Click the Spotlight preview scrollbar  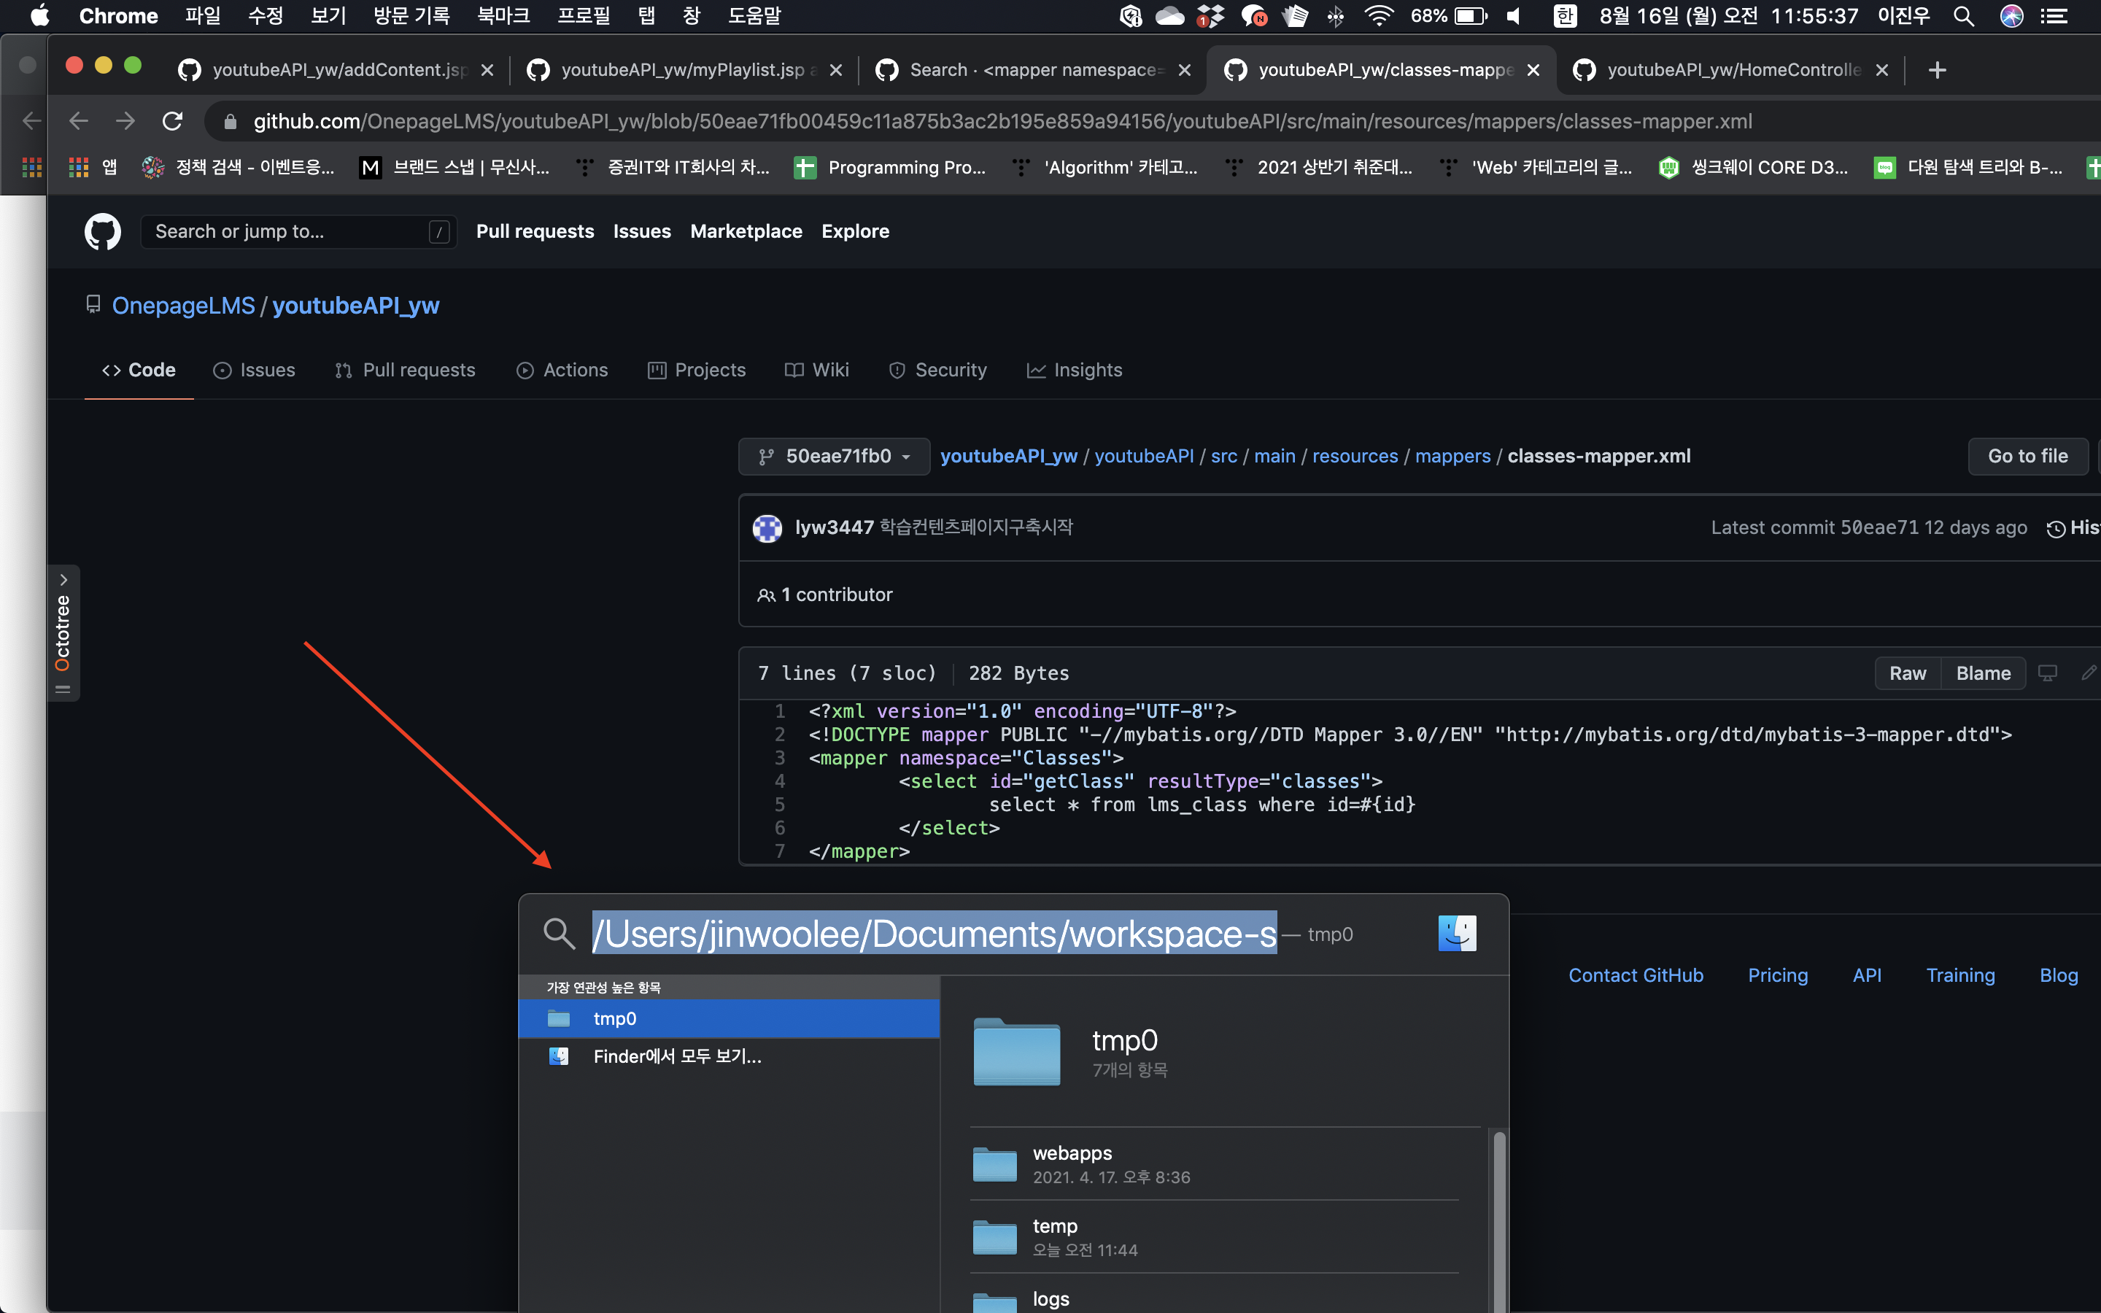point(1498,1216)
